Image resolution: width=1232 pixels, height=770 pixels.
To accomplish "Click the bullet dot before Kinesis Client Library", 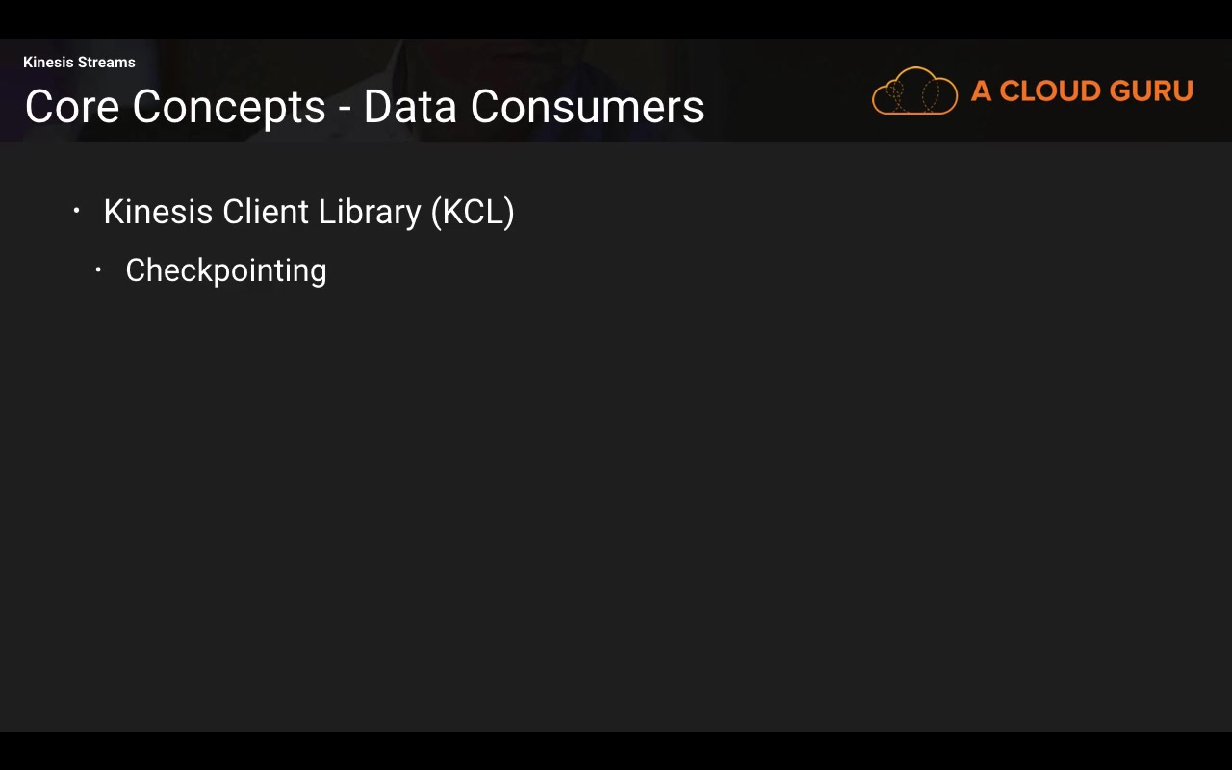I will [x=77, y=211].
